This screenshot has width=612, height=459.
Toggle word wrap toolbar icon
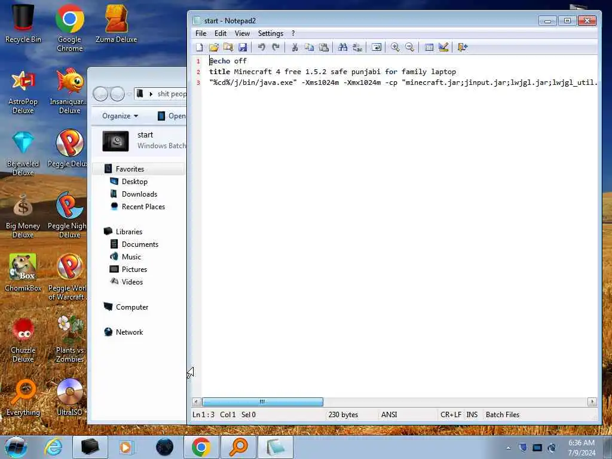coord(377,48)
